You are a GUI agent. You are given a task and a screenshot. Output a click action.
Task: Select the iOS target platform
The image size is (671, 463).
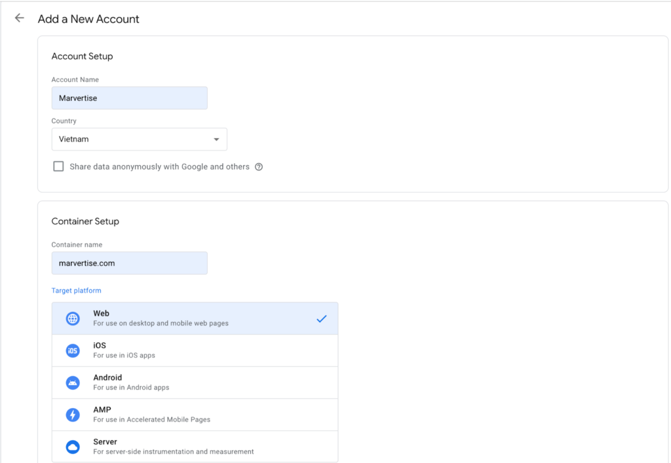pos(195,350)
